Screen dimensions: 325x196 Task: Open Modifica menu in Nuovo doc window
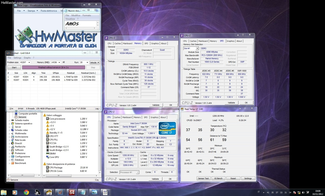coord(76,15)
